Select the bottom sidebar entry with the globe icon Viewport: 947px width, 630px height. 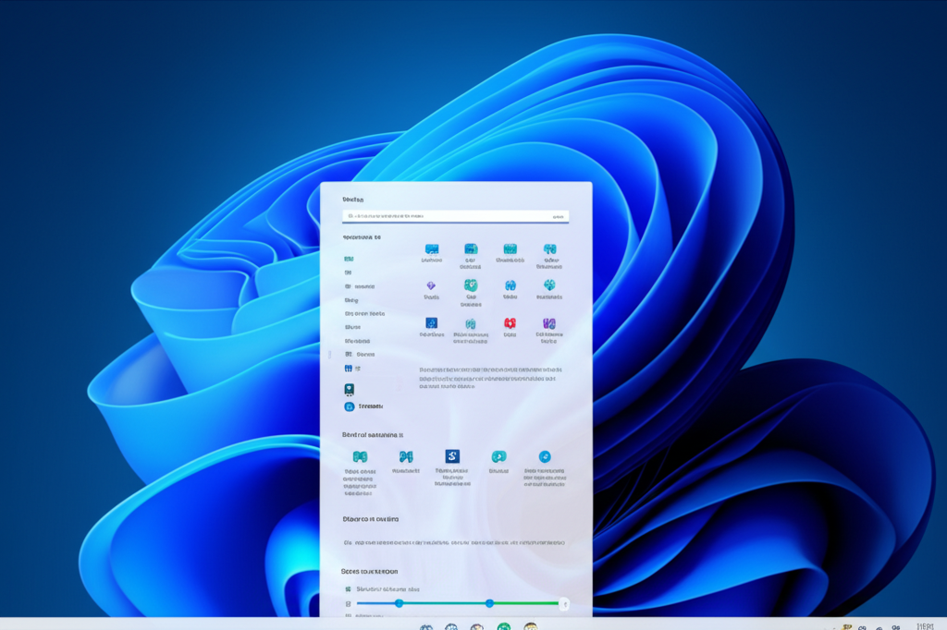[x=350, y=406]
